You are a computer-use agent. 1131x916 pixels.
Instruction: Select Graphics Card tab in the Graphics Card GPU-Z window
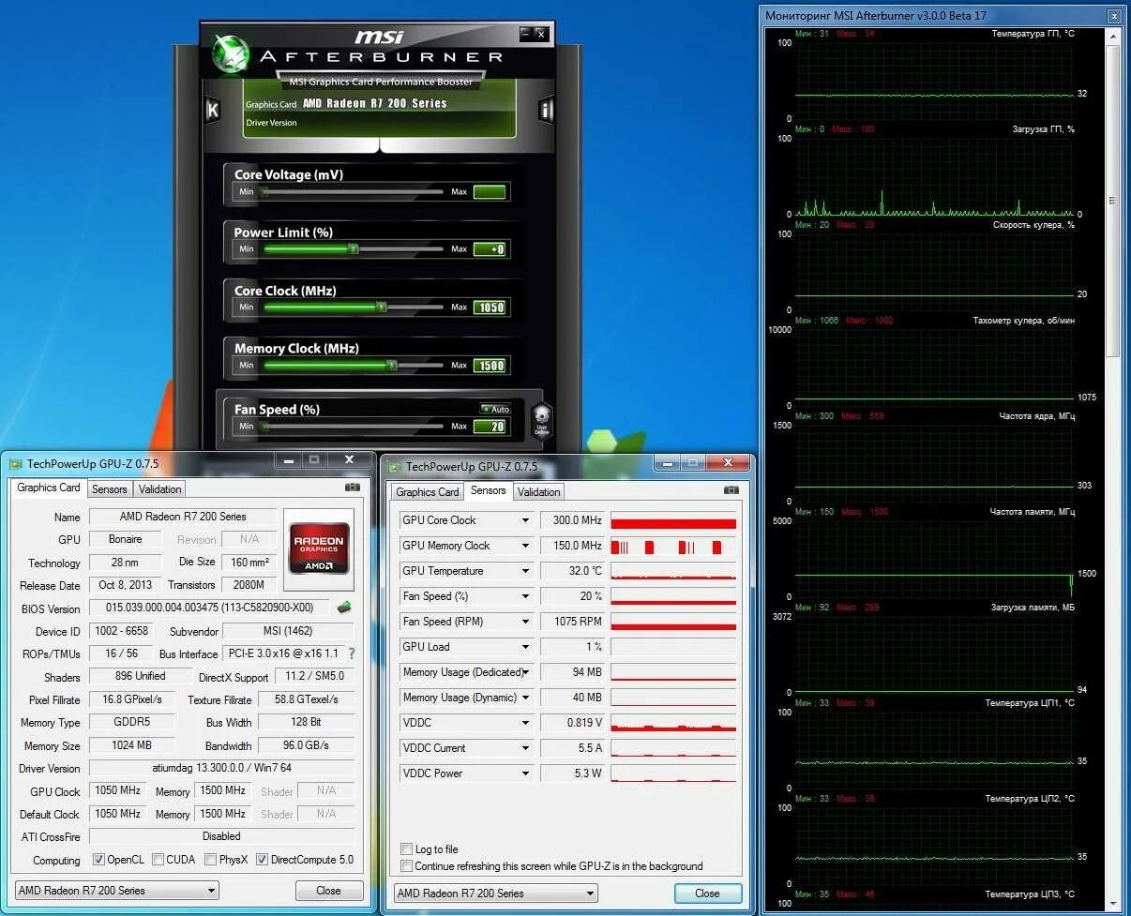point(49,488)
